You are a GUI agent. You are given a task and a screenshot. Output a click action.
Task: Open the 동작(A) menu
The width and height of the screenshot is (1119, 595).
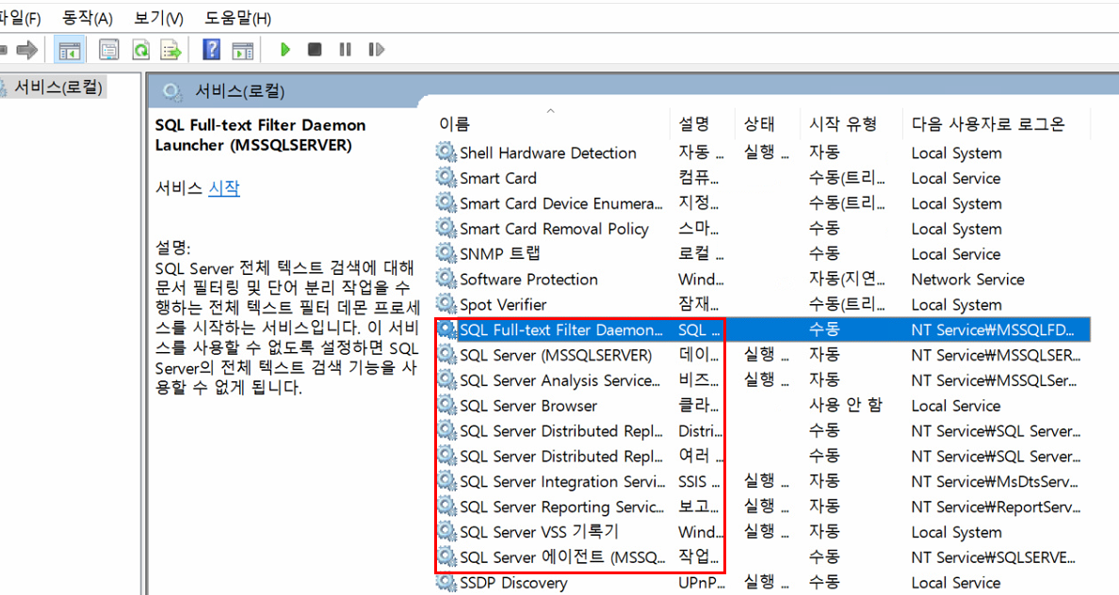click(x=87, y=18)
